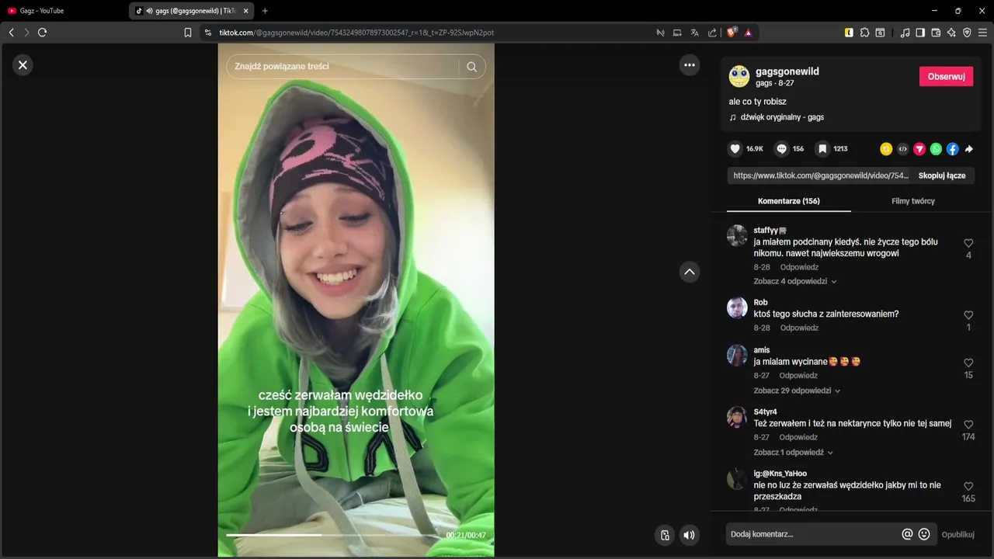Seek the video progress bar
The image size is (994, 559).
coord(335,535)
